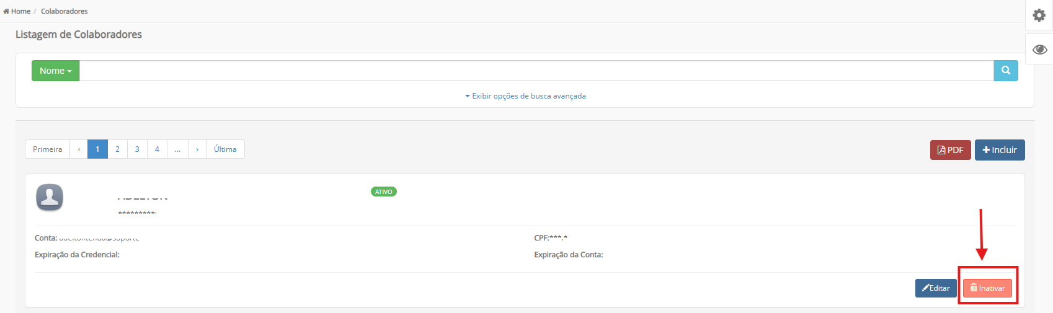Inativar the listed collaborator

[x=987, y=288]
